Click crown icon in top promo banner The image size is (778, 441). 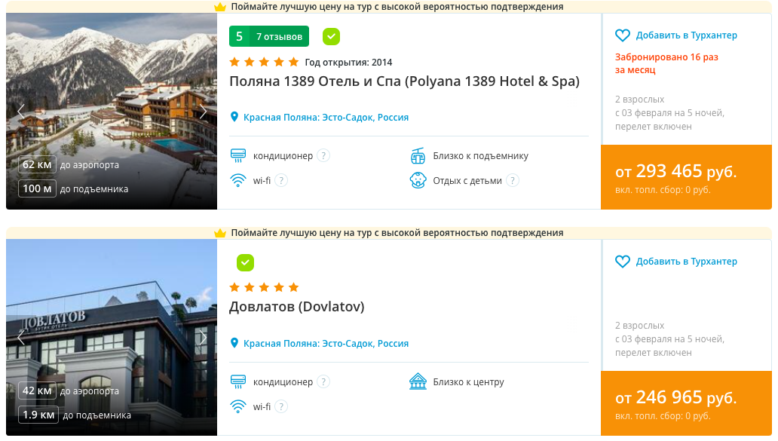pos(220,7)
